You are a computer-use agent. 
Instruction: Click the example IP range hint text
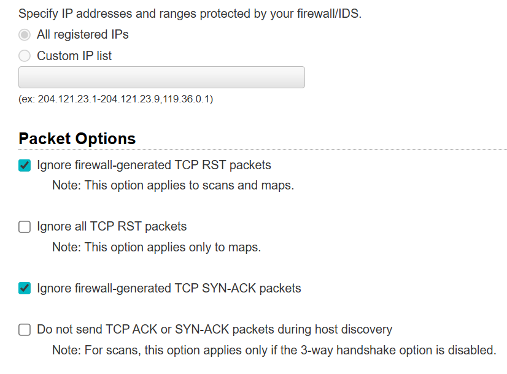[x=116, y=99]
